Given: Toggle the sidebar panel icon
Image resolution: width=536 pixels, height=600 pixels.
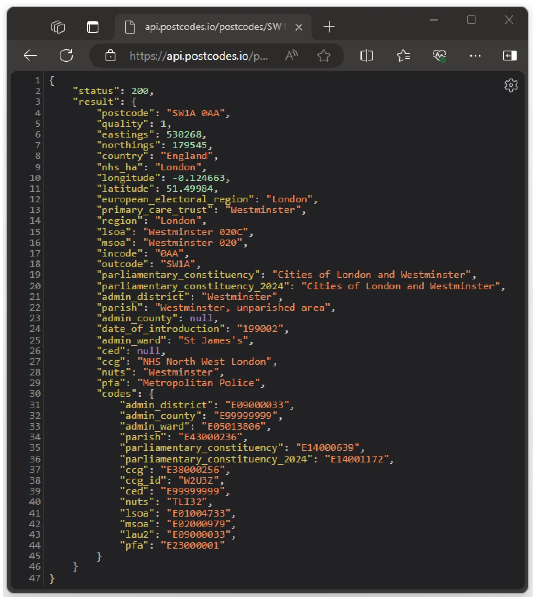Looking at the screenshot, I should [510, 55].
